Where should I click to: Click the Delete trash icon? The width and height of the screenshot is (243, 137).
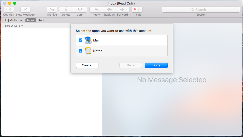66,10
